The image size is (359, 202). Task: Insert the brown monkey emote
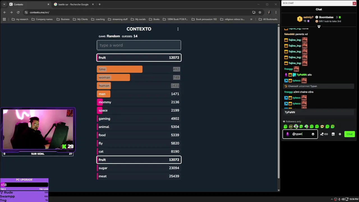322,127
